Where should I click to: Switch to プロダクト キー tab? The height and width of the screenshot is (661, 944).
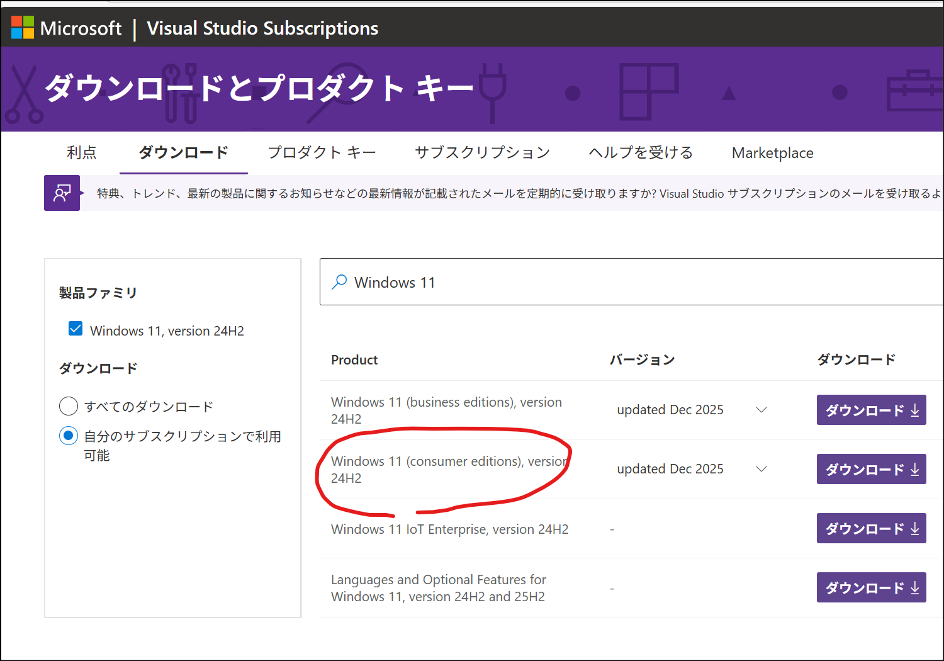pyautogui.click(x=322, y=152)
